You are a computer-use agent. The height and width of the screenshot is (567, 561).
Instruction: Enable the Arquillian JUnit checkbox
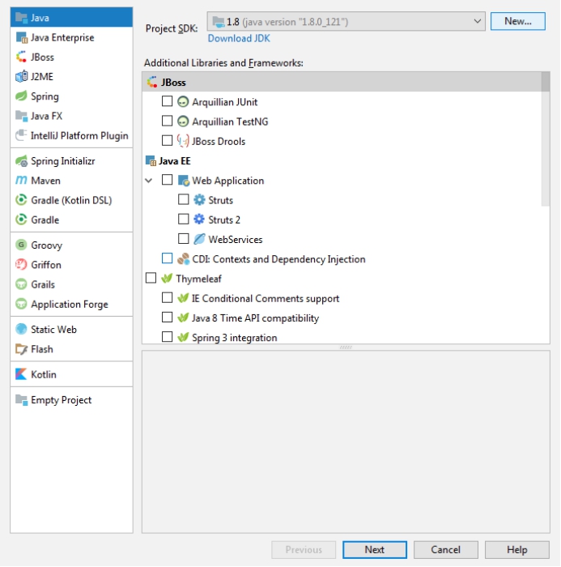tap(167, 101)
